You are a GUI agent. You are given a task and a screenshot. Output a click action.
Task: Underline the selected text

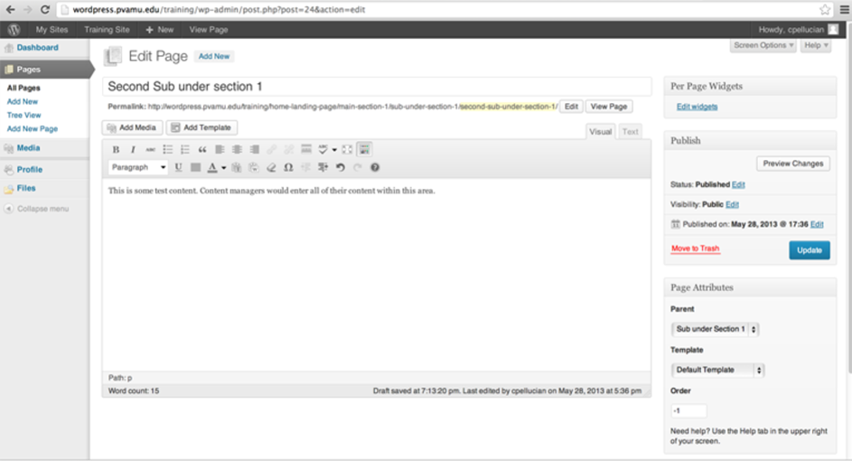178,167
